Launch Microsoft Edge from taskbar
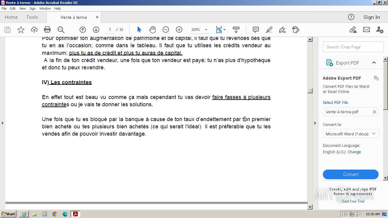 click(x=65, y=214)
